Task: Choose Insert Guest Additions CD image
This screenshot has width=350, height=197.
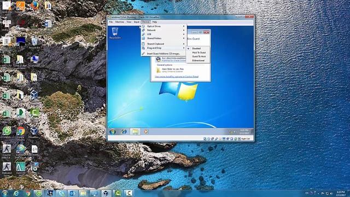Action: pos(164,54)
